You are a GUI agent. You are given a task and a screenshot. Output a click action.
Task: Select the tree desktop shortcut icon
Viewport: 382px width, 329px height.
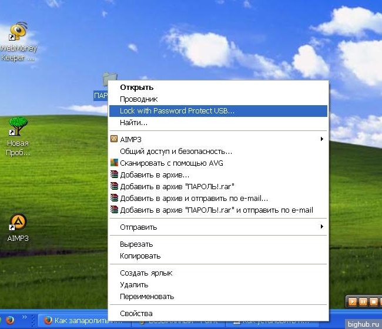pos(18,126)
